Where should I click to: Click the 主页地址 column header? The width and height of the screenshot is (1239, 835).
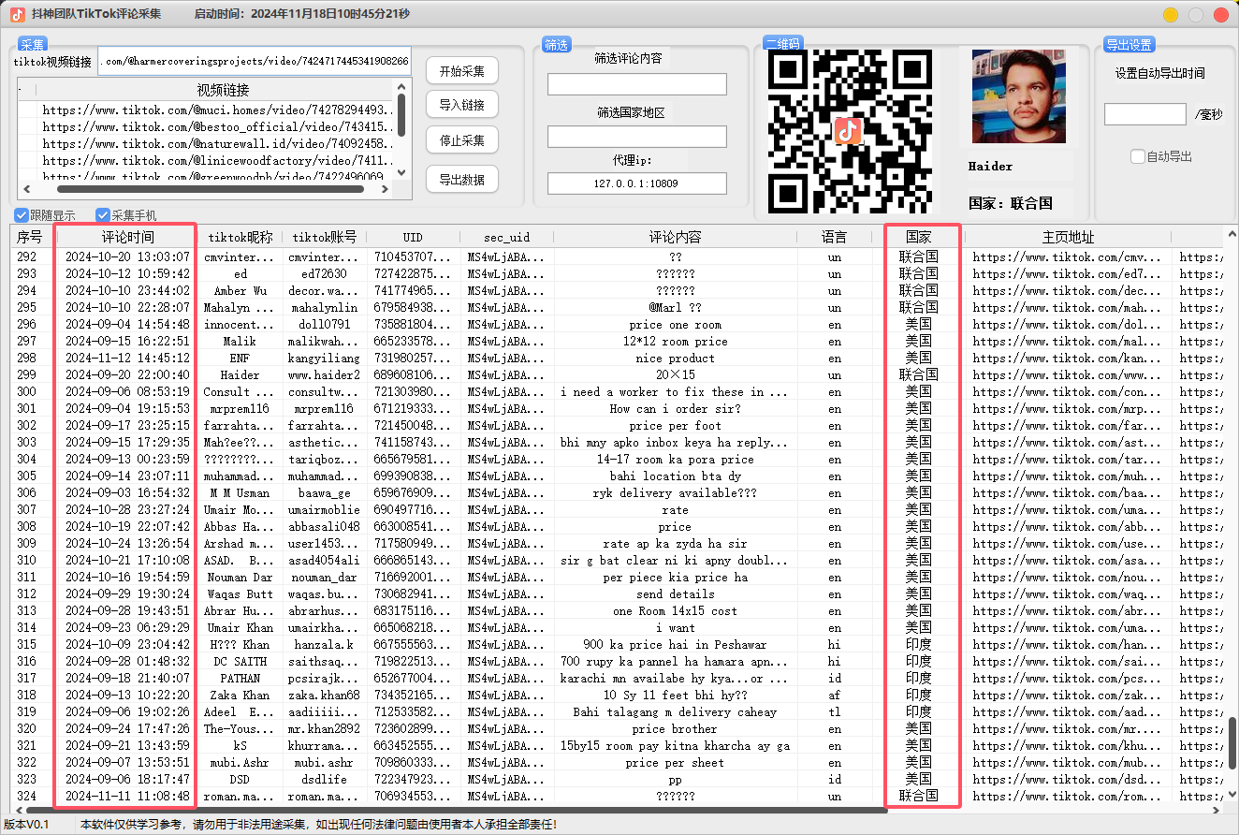click(1068, 237)
